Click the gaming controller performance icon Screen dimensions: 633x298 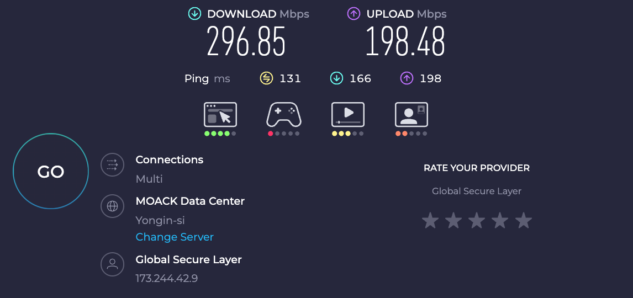click(x=283, y=115)
